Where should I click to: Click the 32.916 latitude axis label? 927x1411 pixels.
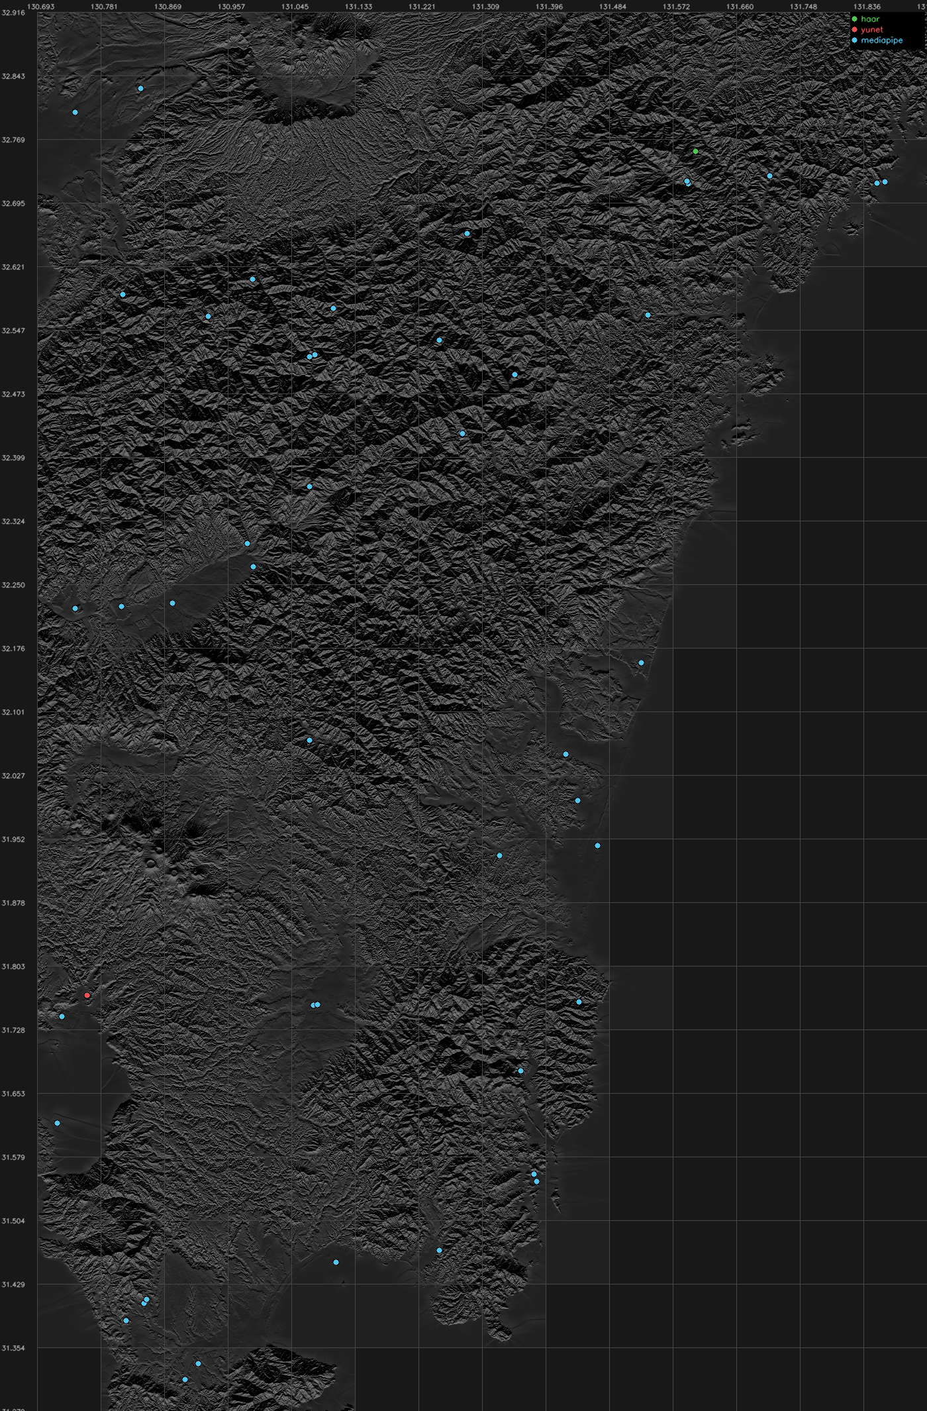click(x=13, y=13)
